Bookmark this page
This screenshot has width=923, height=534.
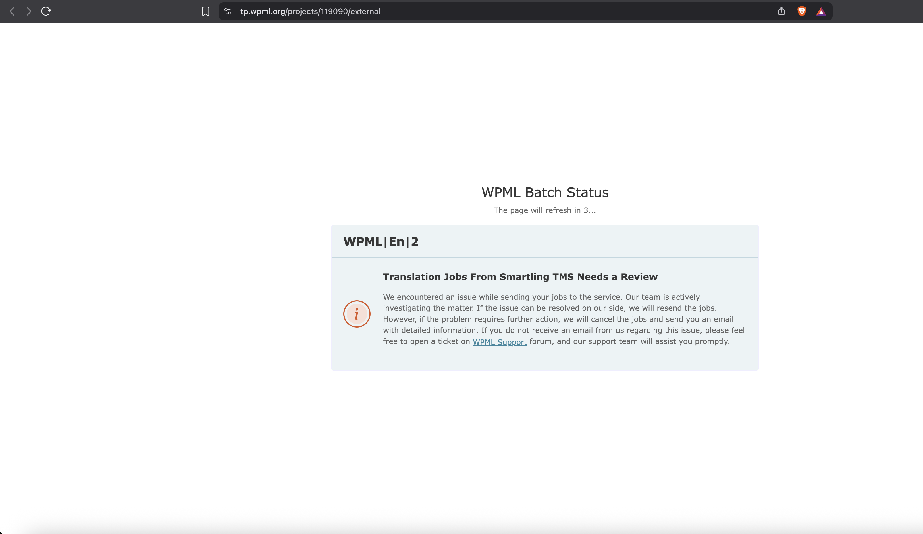tap(206, 11)
